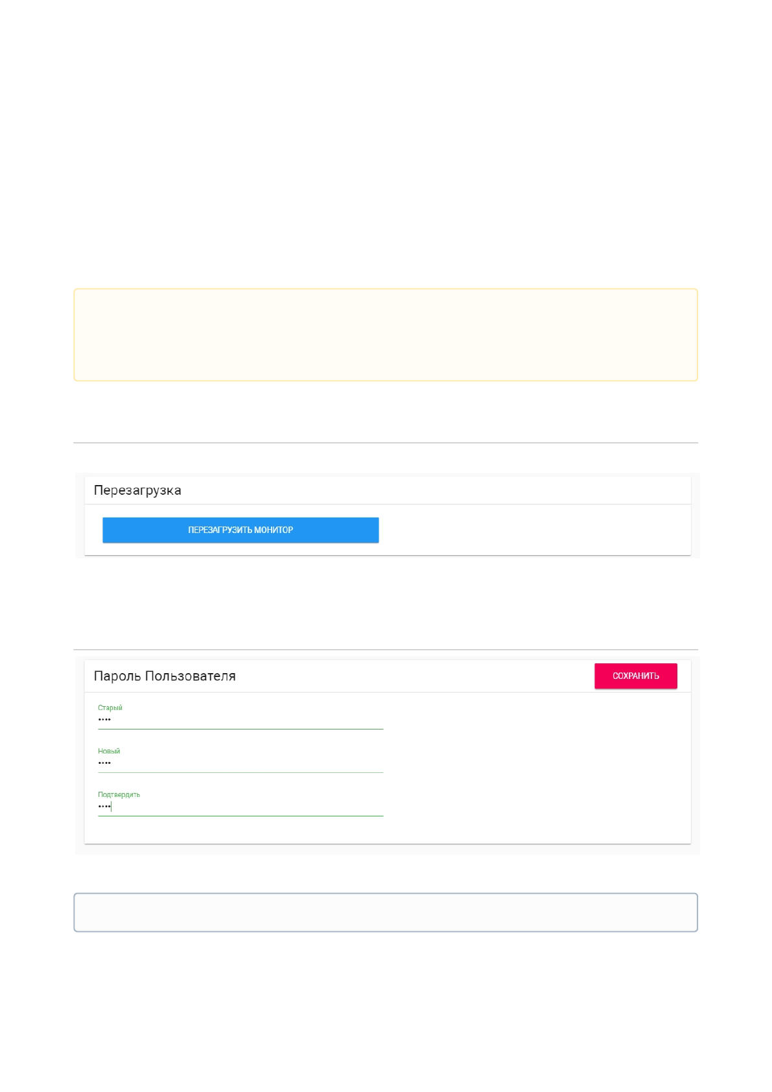Click the red СОХРАНИТЬ button
This screenshot has height=1092, width=772.
(635, 676)
